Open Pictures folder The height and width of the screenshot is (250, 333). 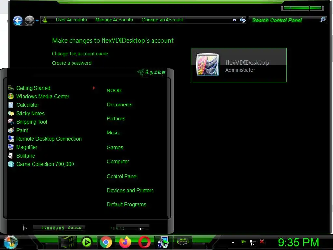[x=116, y=118]
